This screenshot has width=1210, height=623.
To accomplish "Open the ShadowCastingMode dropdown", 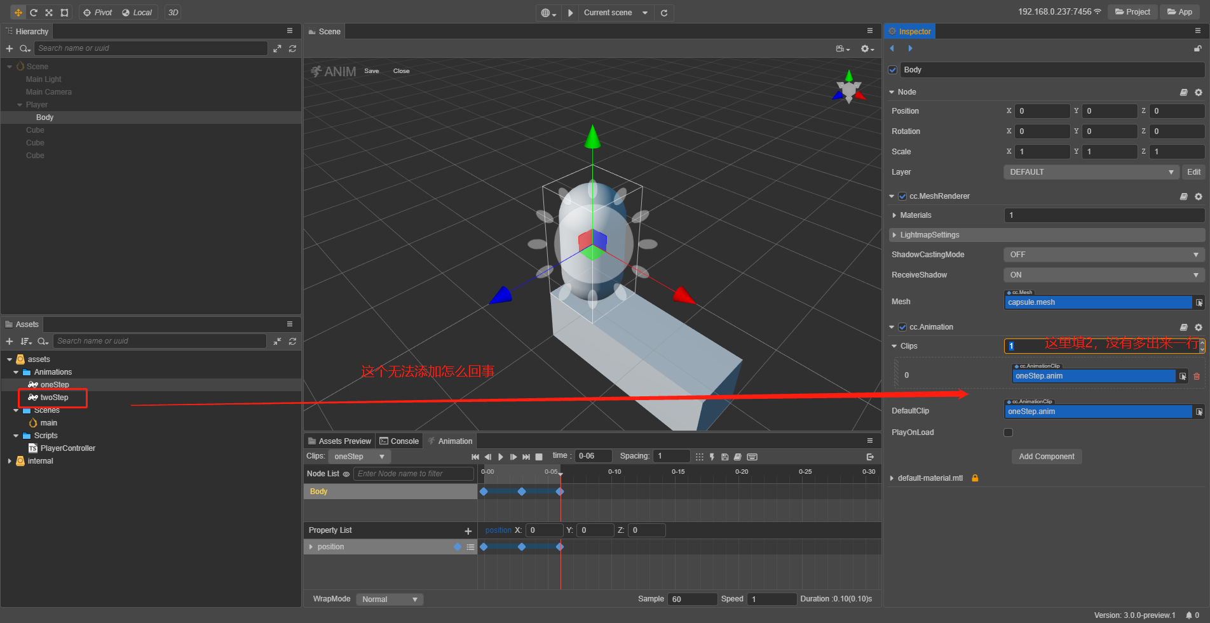I will 1103,255.
